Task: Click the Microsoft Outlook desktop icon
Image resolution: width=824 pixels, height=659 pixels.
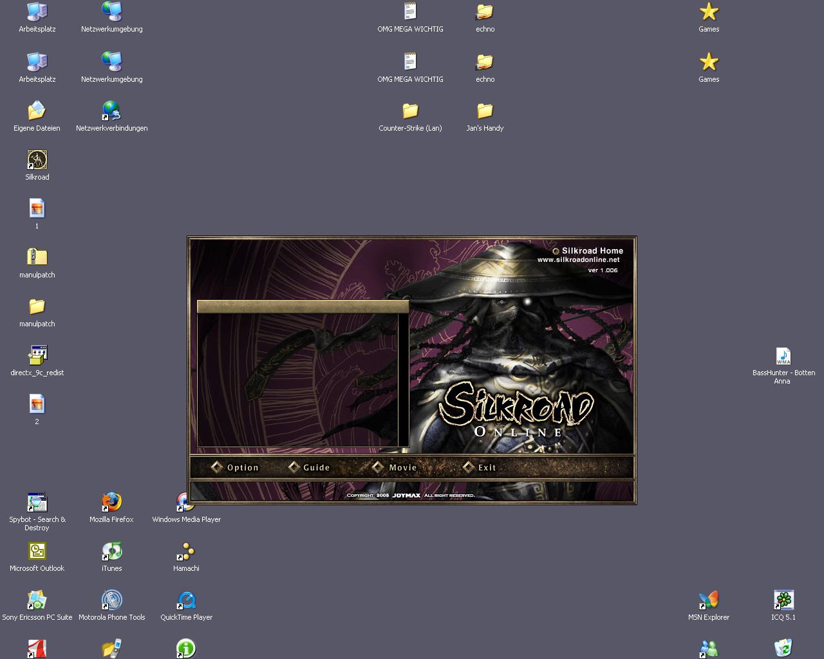Action: pyautogui.click(x=37, y=552)
